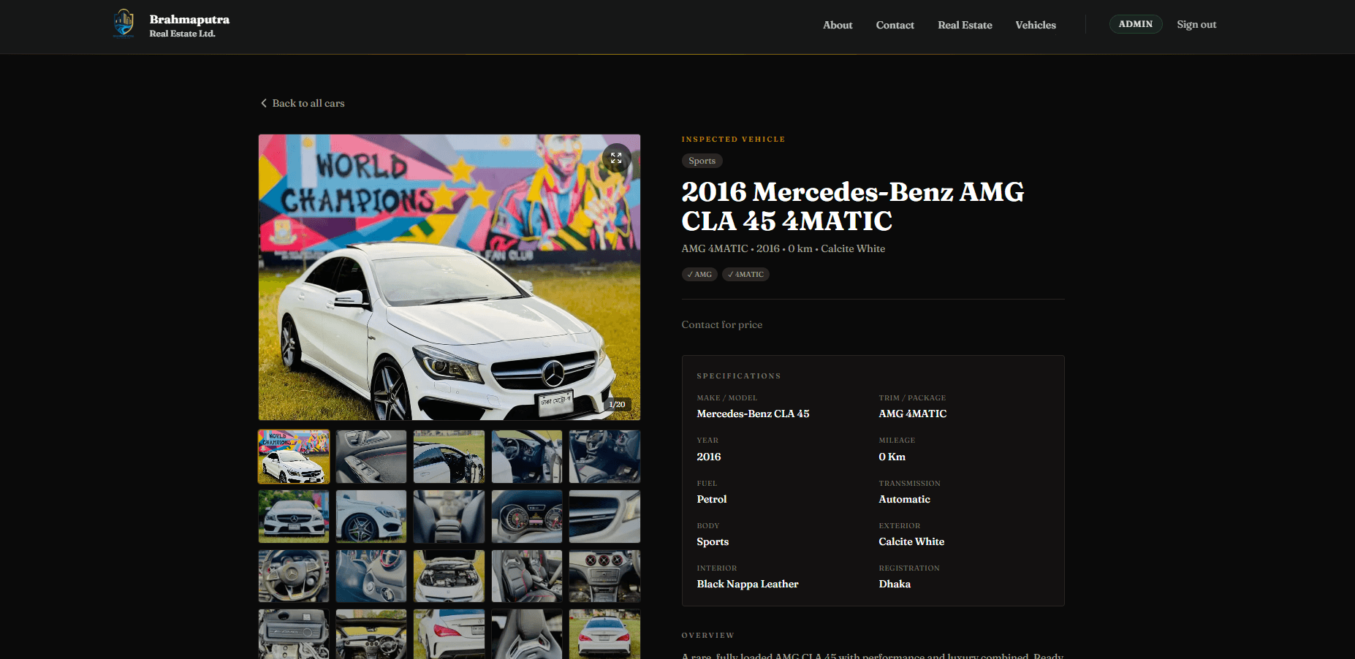This screenshot has height=659, width=1355.
Task: Click the 'Black Nappa Leather' interior value
Action: click(x=747, y=584)
